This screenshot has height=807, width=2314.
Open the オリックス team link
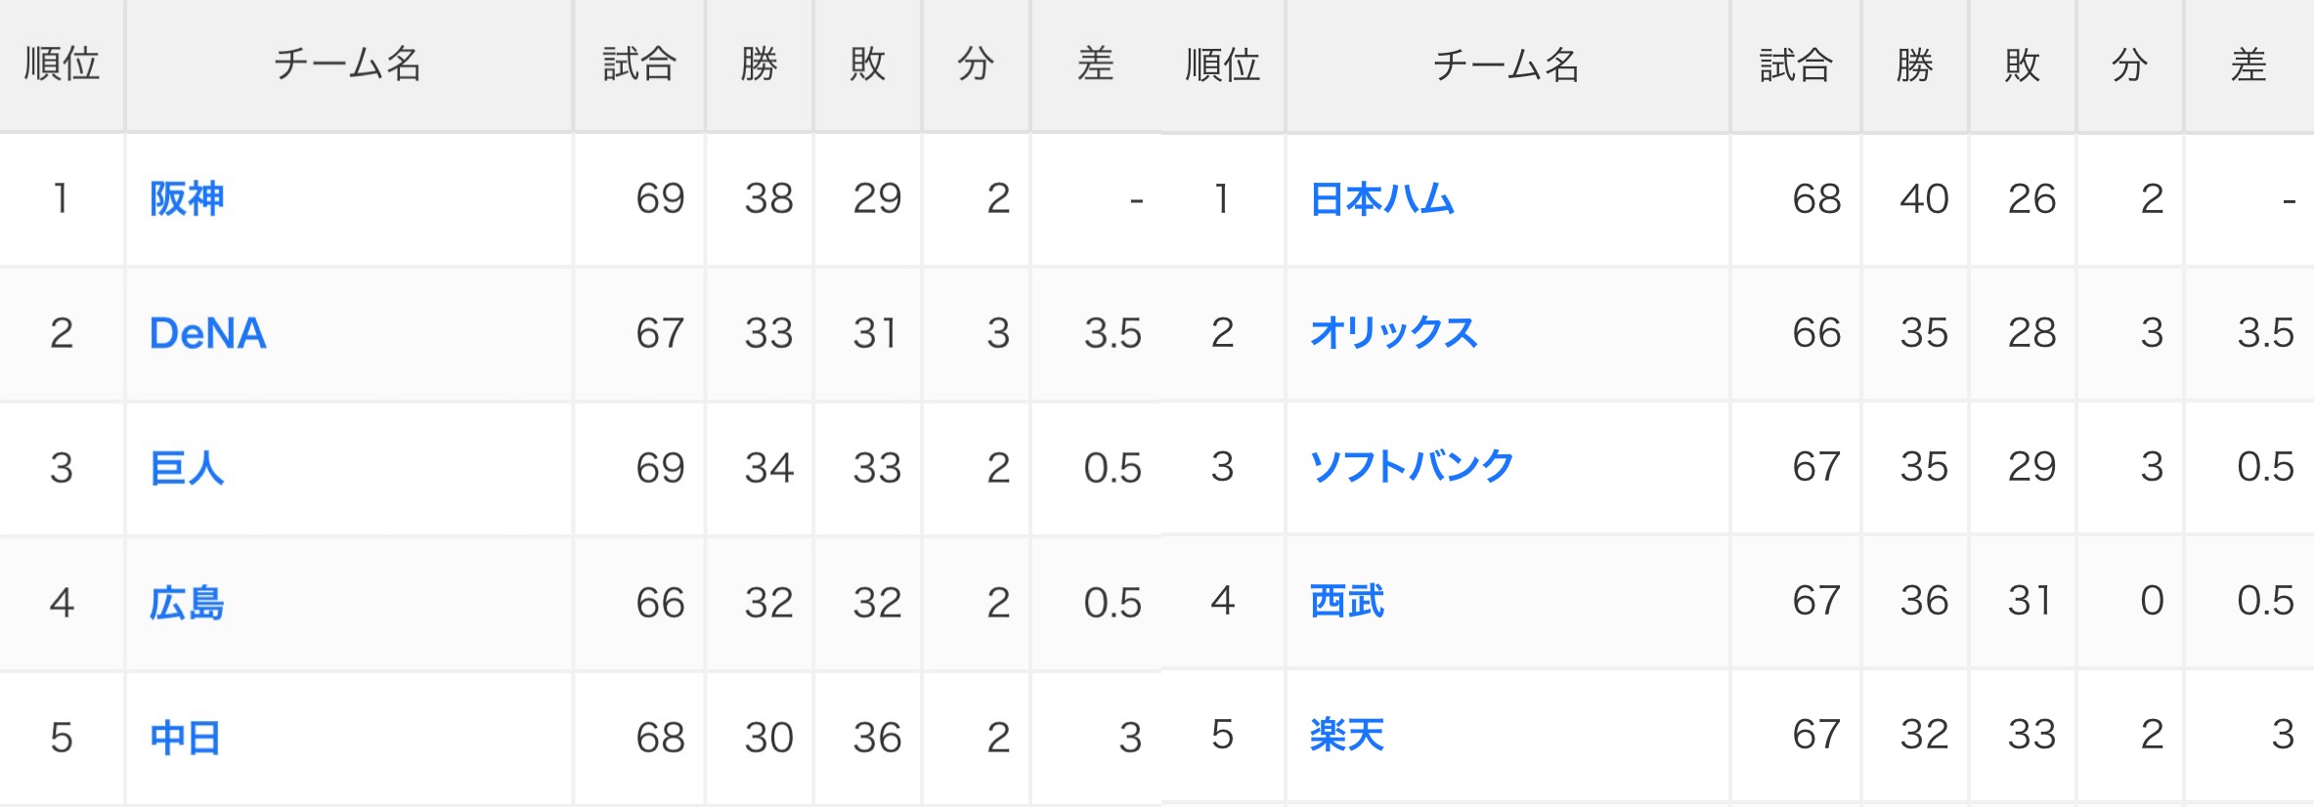click(x=1393, y=333)
